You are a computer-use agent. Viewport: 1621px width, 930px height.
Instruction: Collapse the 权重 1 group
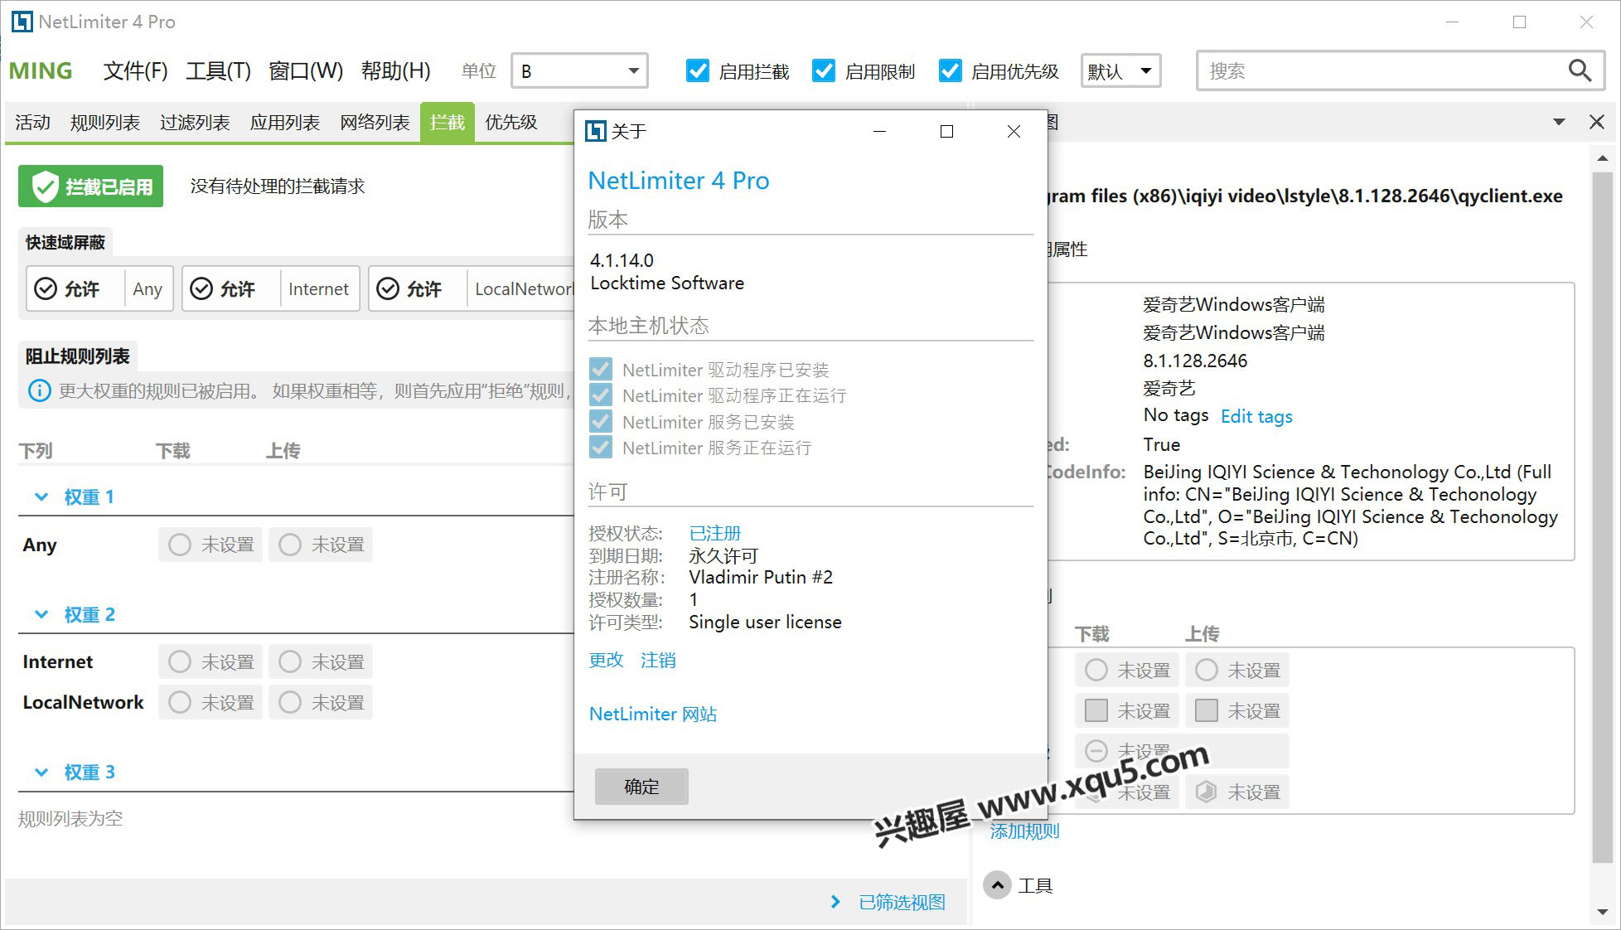point(41,496)
